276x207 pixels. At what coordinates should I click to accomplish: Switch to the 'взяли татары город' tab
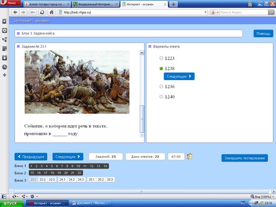click(x=47, y=4)
